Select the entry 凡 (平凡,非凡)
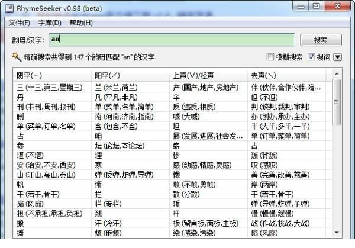This screenshot has height=248, width=355. pyautogui.click(x=116, y=97)
